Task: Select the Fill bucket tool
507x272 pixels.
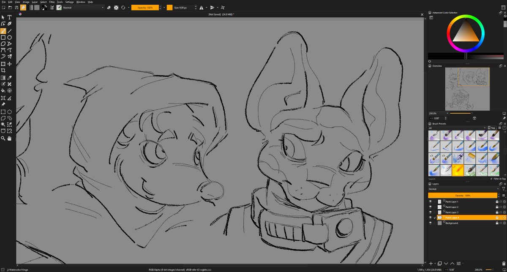Action: (3, 90)
